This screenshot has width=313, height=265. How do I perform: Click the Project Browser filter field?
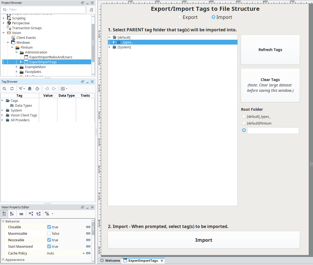click(x=43, y=10)
